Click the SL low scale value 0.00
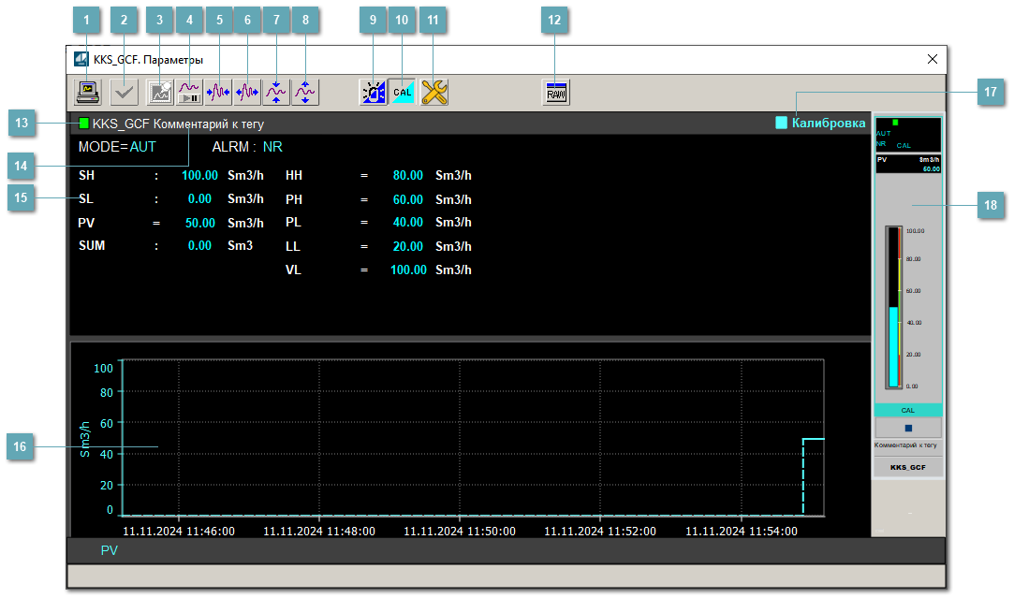 coord(199,199)
